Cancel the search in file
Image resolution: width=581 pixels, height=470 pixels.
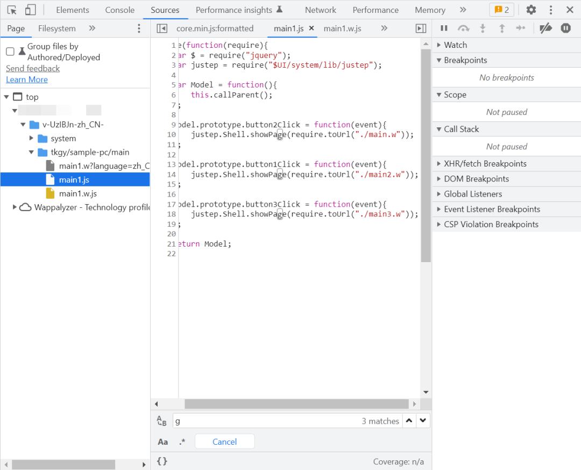224,442
